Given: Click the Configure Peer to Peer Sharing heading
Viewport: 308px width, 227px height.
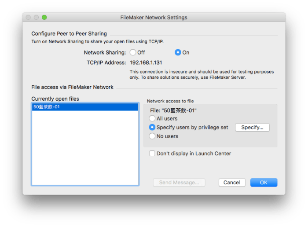Looking at the screenshot, I should [69, 33].
